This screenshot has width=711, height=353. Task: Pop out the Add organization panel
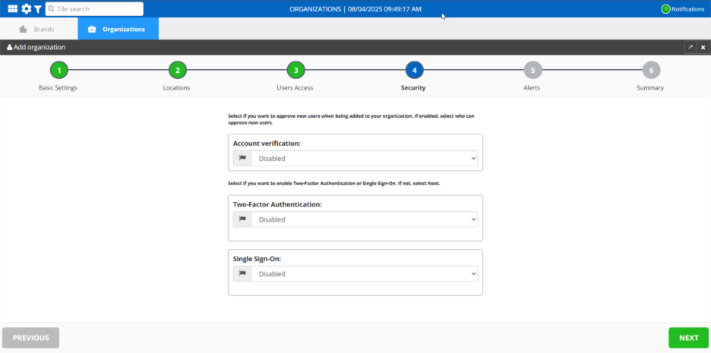[x=690, y=47]
